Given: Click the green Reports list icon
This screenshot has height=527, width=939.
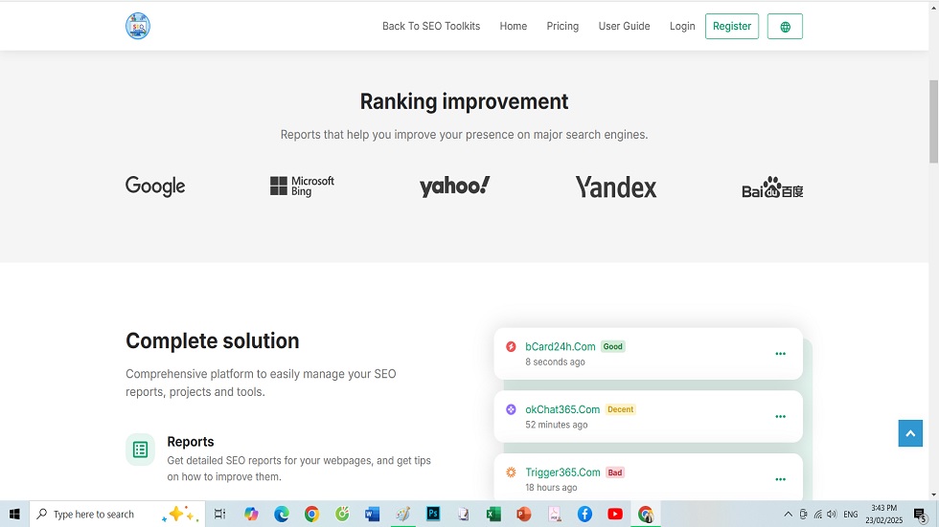Looking at the screenshot, I should click(140, 450).
